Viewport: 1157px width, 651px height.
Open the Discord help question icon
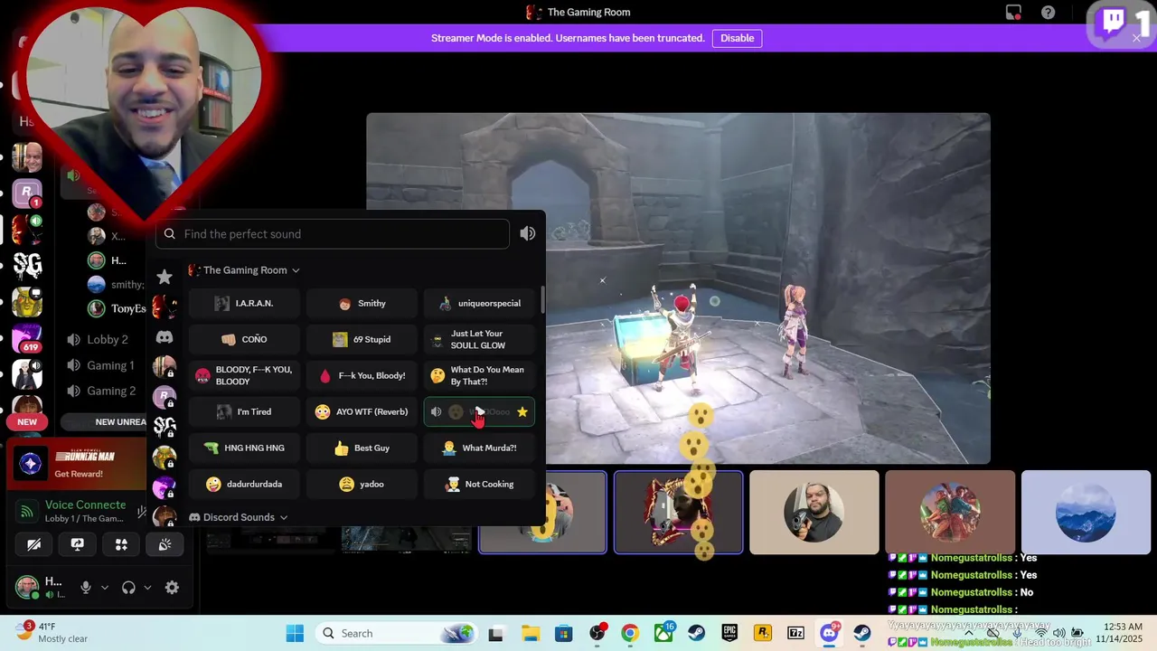1048,13
